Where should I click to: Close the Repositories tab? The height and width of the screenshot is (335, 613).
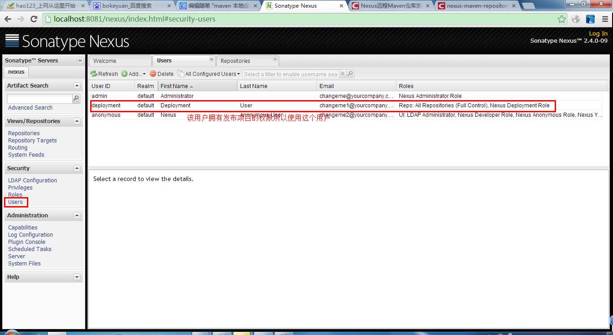(276, 59)
